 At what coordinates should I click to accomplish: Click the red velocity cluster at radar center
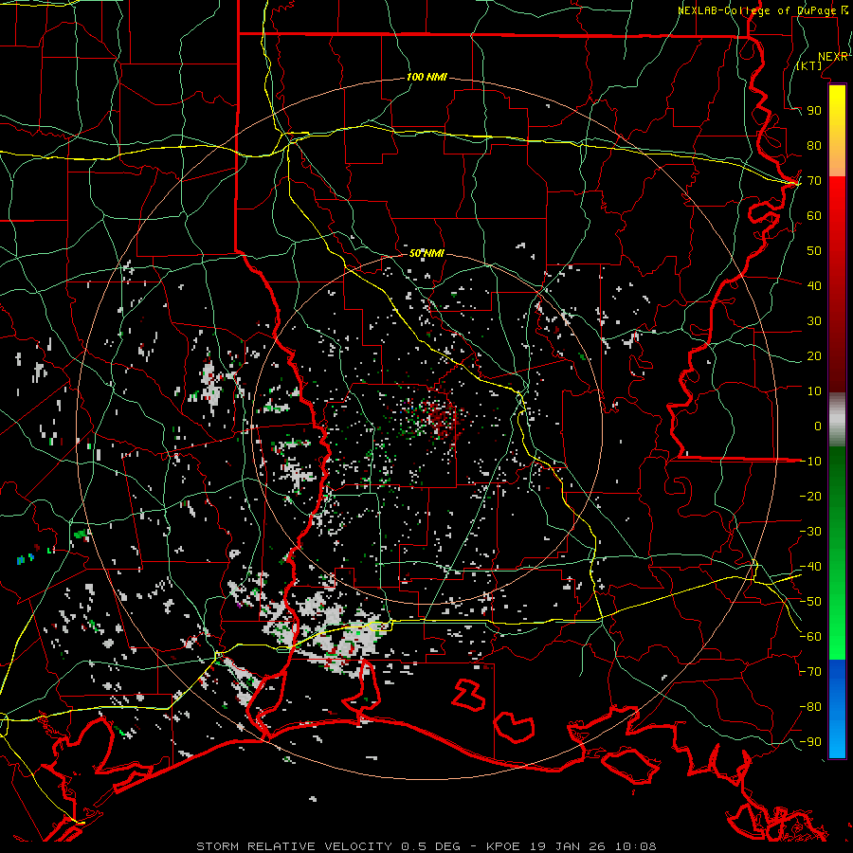click(444, 420)
